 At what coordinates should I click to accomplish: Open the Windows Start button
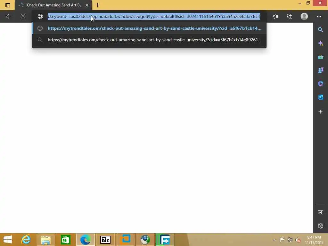click(8, 240)
